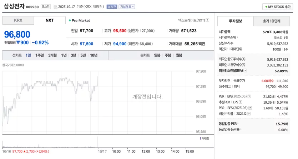Image resolution: width=298 pixels, height=159 pixels.
Task: Open the 호가10단계 tab
Action: 272,21
